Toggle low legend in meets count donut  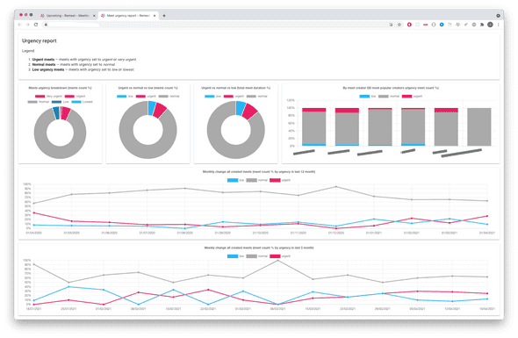[x=125, y=97]
